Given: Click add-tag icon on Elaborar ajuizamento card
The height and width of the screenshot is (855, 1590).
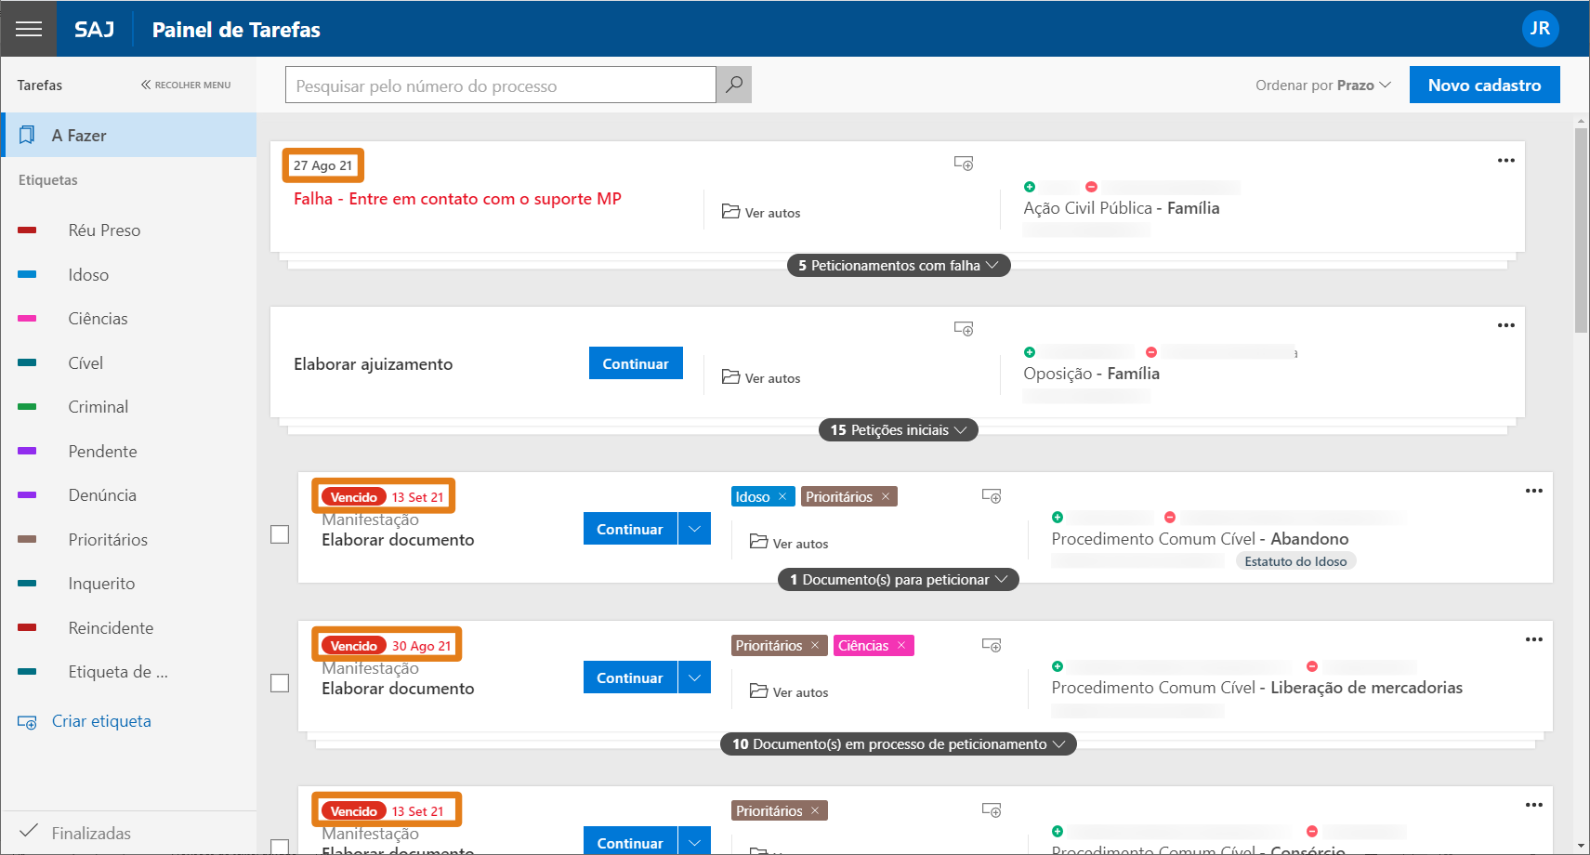Looking at the screenshot, I should click(x=964, y=329).
